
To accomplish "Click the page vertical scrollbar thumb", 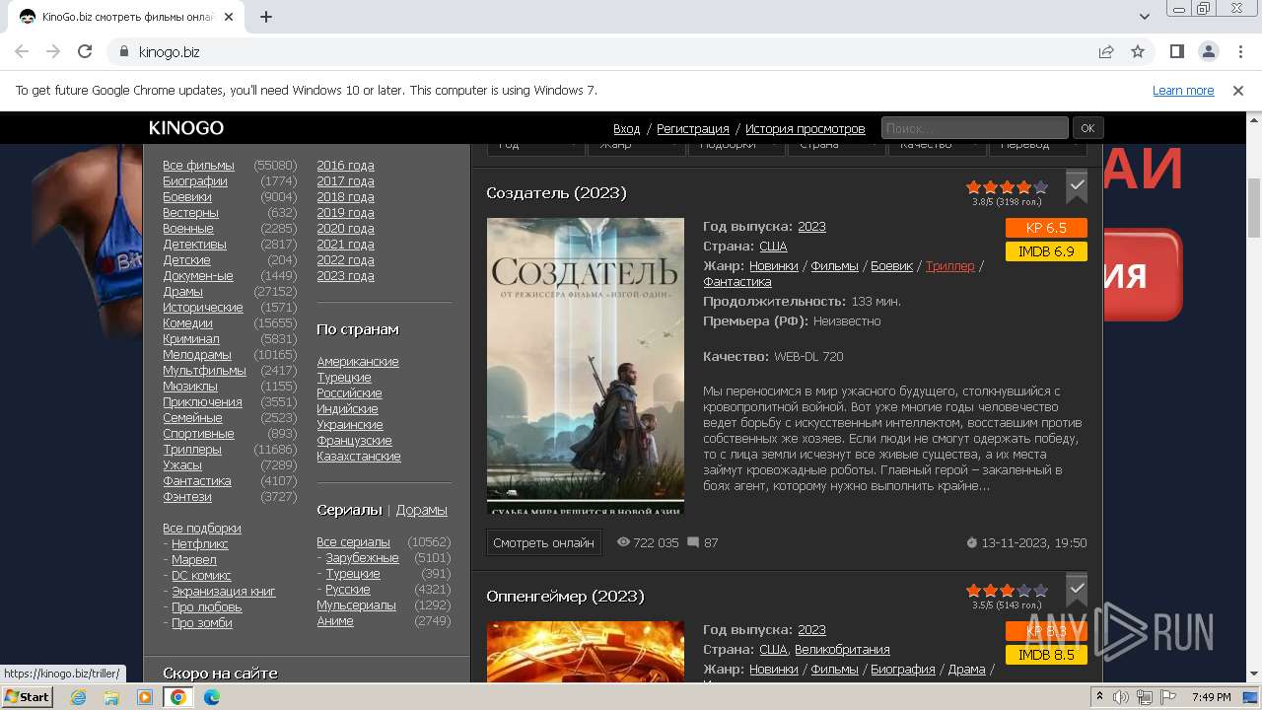I will click(x=1254, y=207).
